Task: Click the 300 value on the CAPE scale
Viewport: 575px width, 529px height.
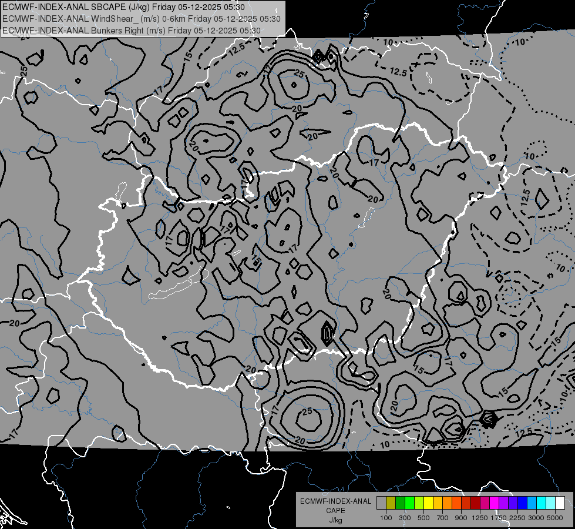Action: tap(405, 518)
